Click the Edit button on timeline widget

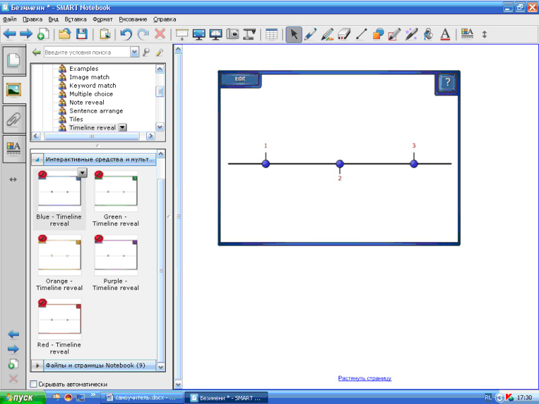coord(240,80)
